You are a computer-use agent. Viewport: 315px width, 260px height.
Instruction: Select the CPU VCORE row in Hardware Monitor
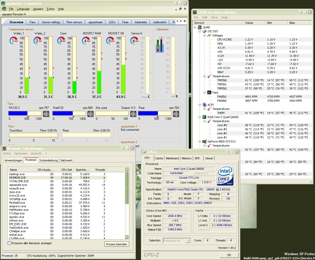click(264, 40)
